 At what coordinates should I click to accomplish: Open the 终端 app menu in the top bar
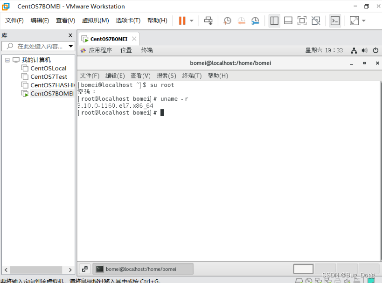click(147, 50)
